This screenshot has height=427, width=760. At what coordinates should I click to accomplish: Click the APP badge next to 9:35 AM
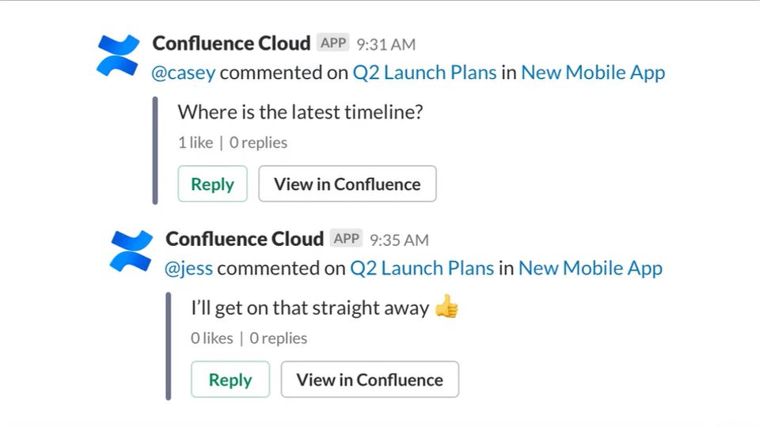click(346, 238)
